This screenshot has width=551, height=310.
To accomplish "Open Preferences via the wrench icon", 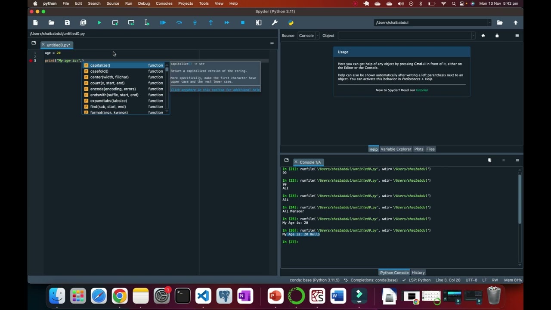I will pos(274,22).
